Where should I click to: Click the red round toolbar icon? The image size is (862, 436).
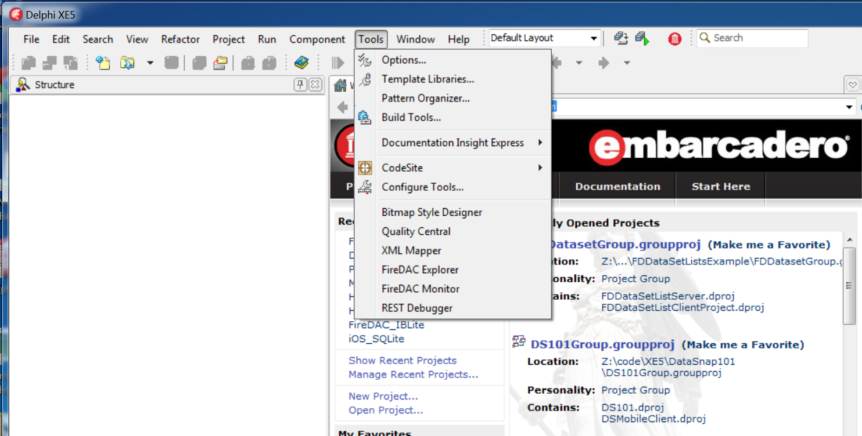point(674,39)
